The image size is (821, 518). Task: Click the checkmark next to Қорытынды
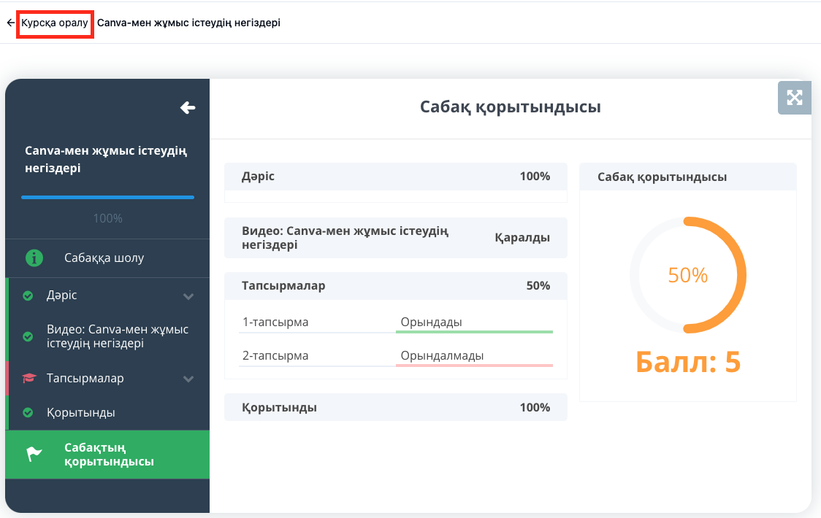28,413
